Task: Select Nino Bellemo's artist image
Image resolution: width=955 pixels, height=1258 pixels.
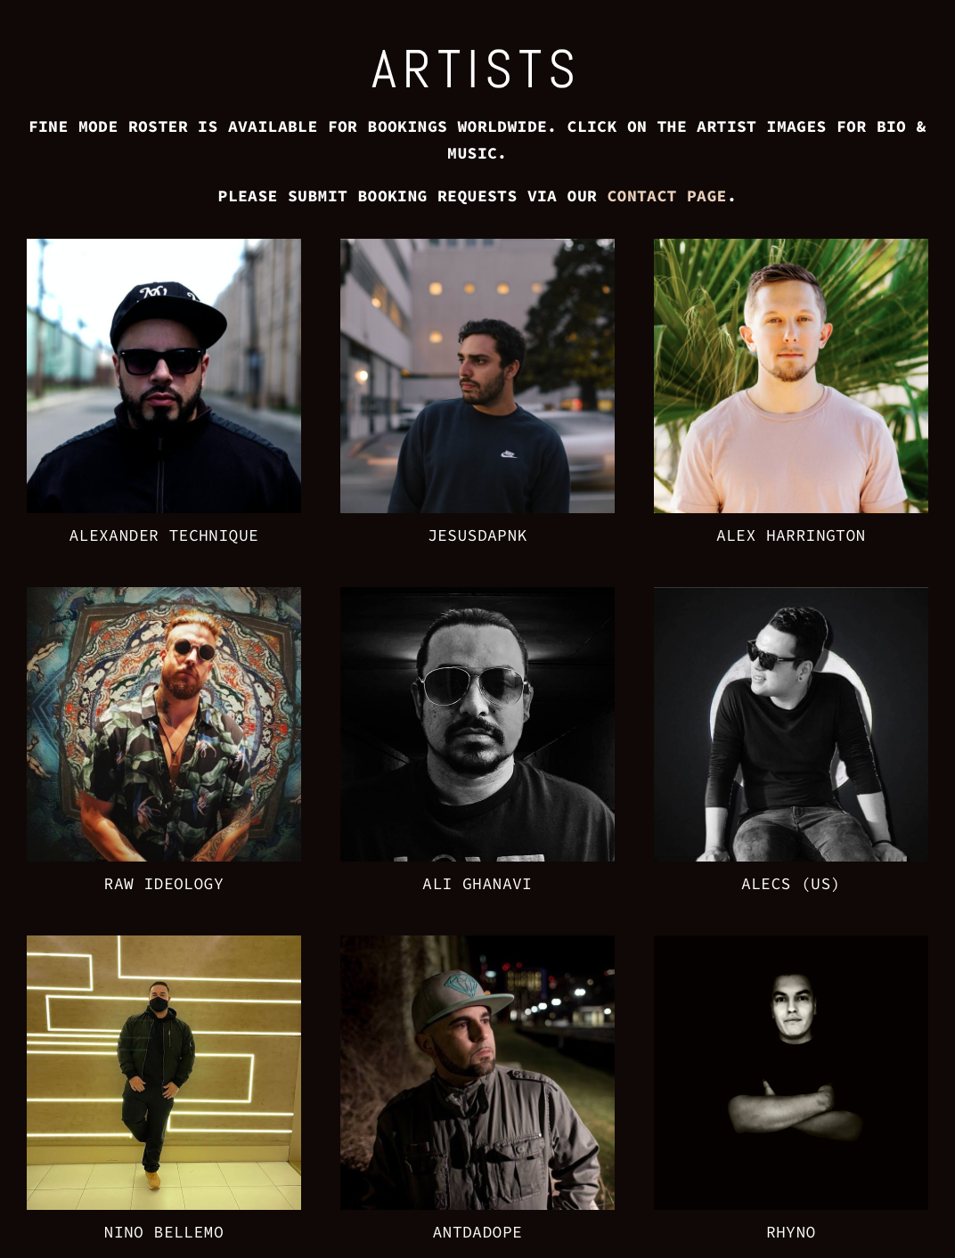Action: [164, 1073]
